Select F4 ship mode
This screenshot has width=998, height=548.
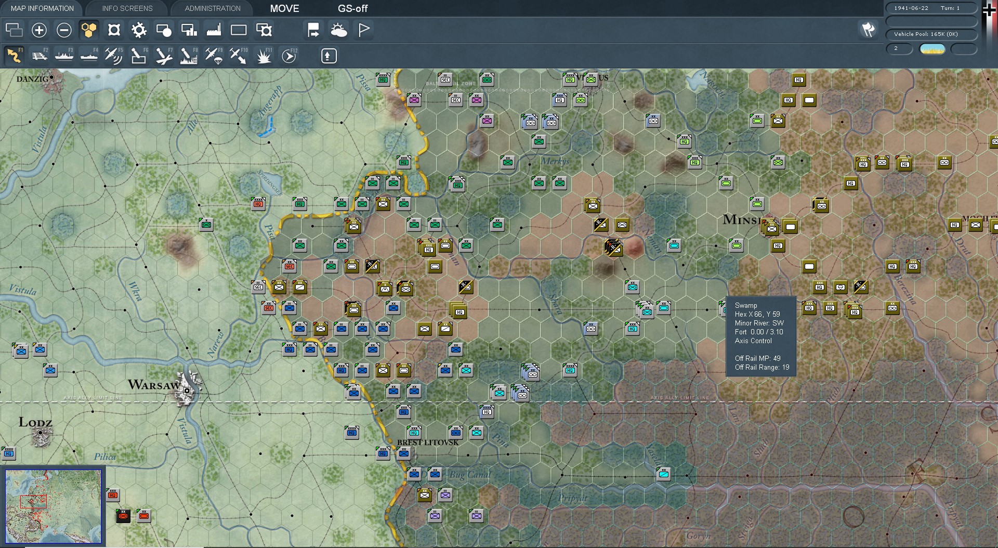point(89,55)
